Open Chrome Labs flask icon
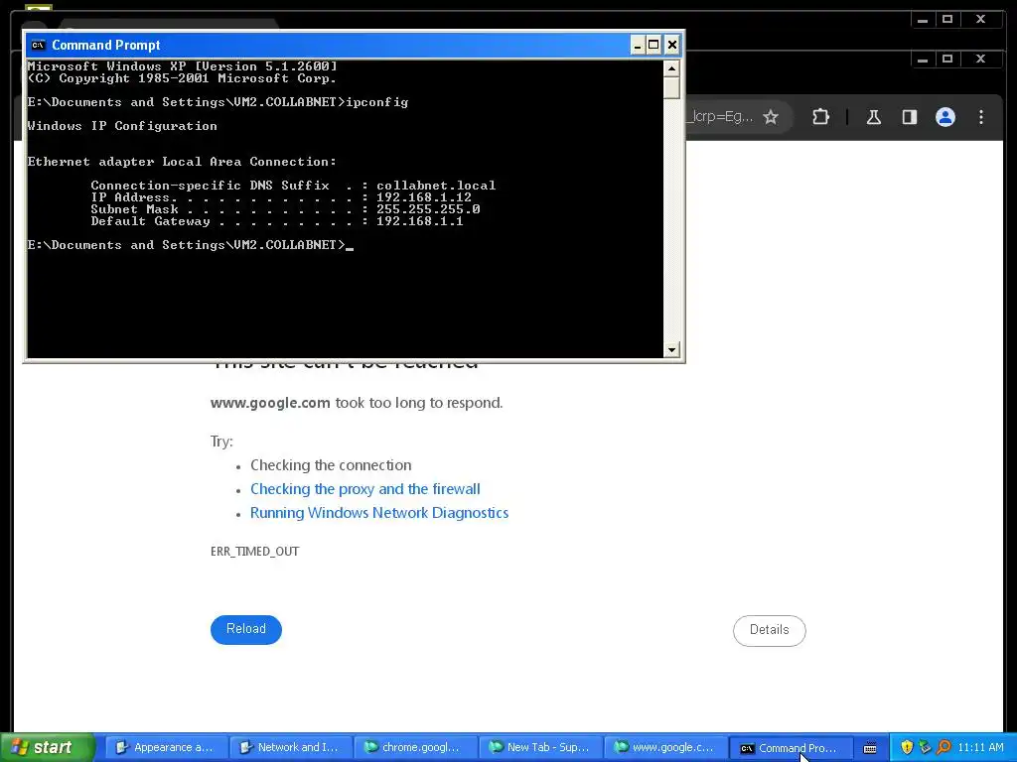This screenshot has height=762, width=1017. 874,117
